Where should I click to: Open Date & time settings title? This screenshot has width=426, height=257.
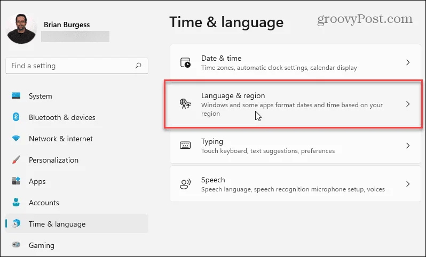[x=221, y=58]
